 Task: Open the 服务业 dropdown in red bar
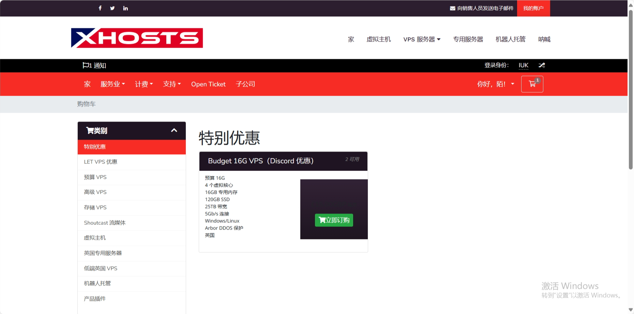tap(112, 84)
